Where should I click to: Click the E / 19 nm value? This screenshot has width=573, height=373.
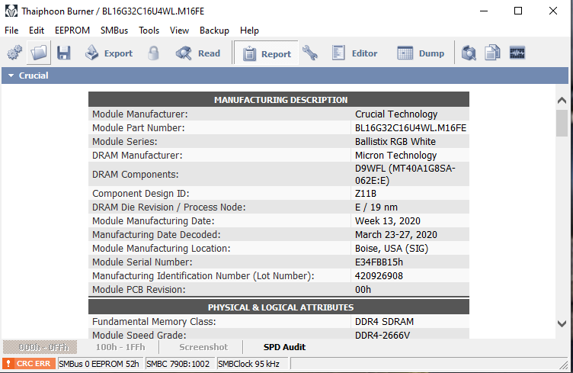[x=376, y=207]
